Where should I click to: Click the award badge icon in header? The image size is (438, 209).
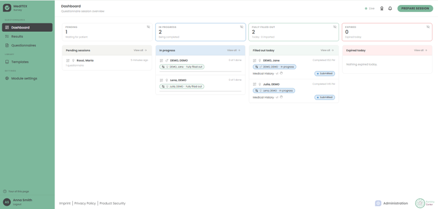pyautogui.click(x=381, y=8)
